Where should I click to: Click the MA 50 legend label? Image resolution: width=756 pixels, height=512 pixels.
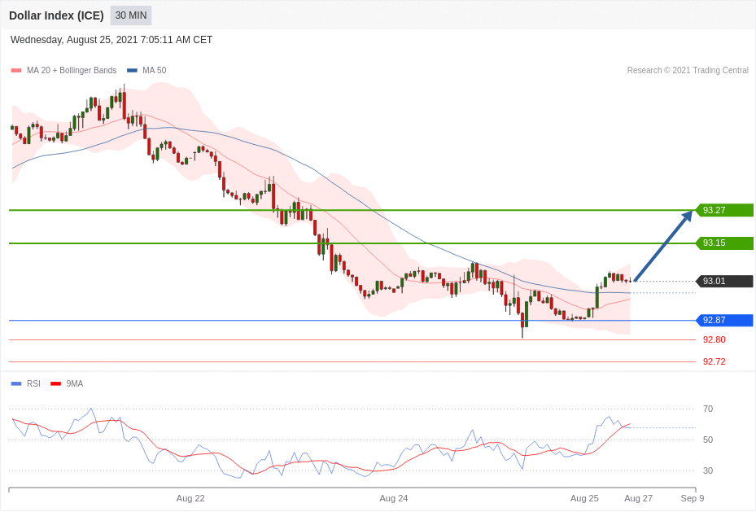[x=155, y=70]
